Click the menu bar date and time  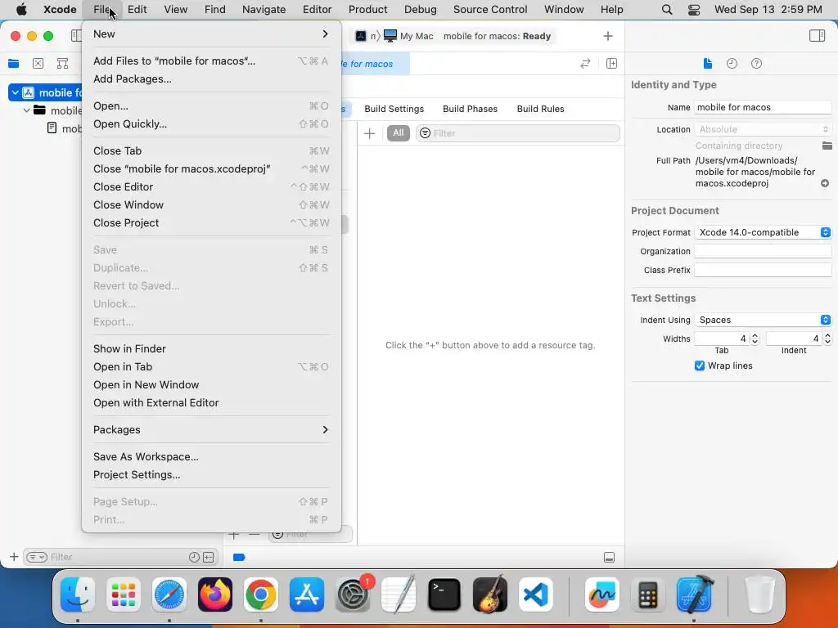tap(768, 10)
